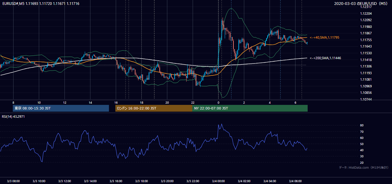Screen dimensions: 392x184
Task: Click hour label 14 under the price chart
Action: [90, 102]
